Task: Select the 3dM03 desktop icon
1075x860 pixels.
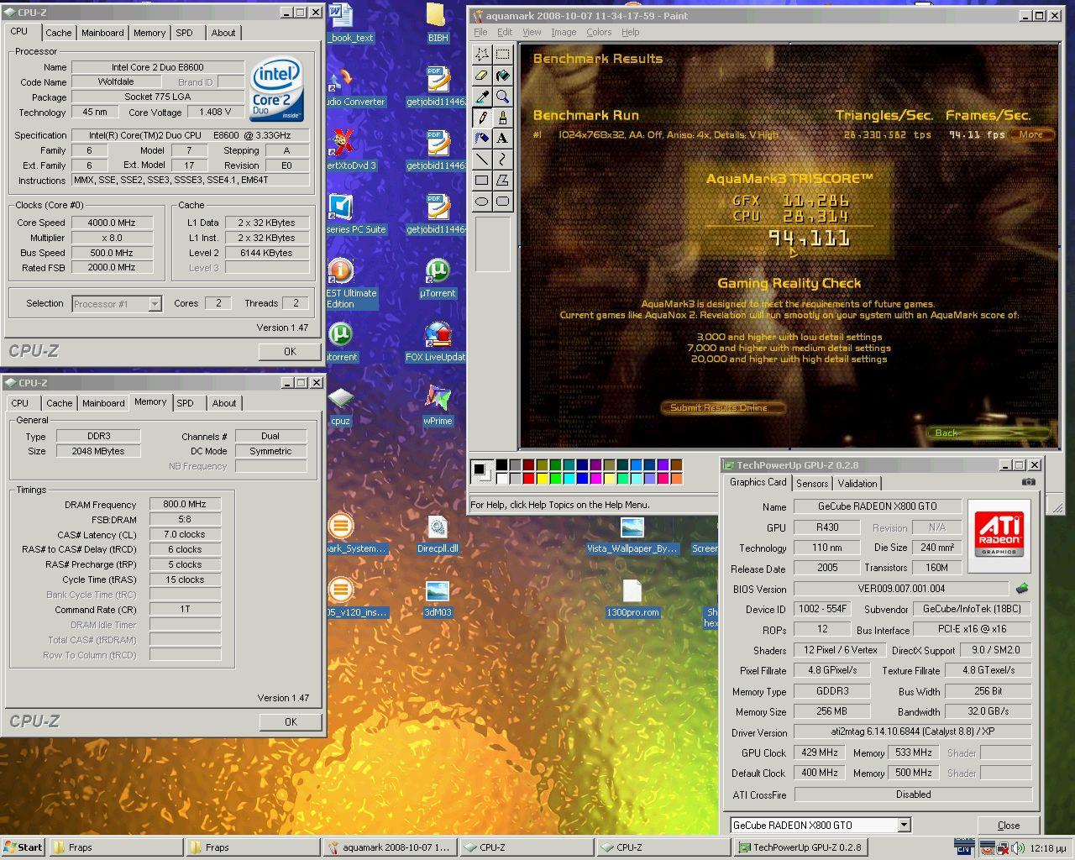Action: point(438,597)
